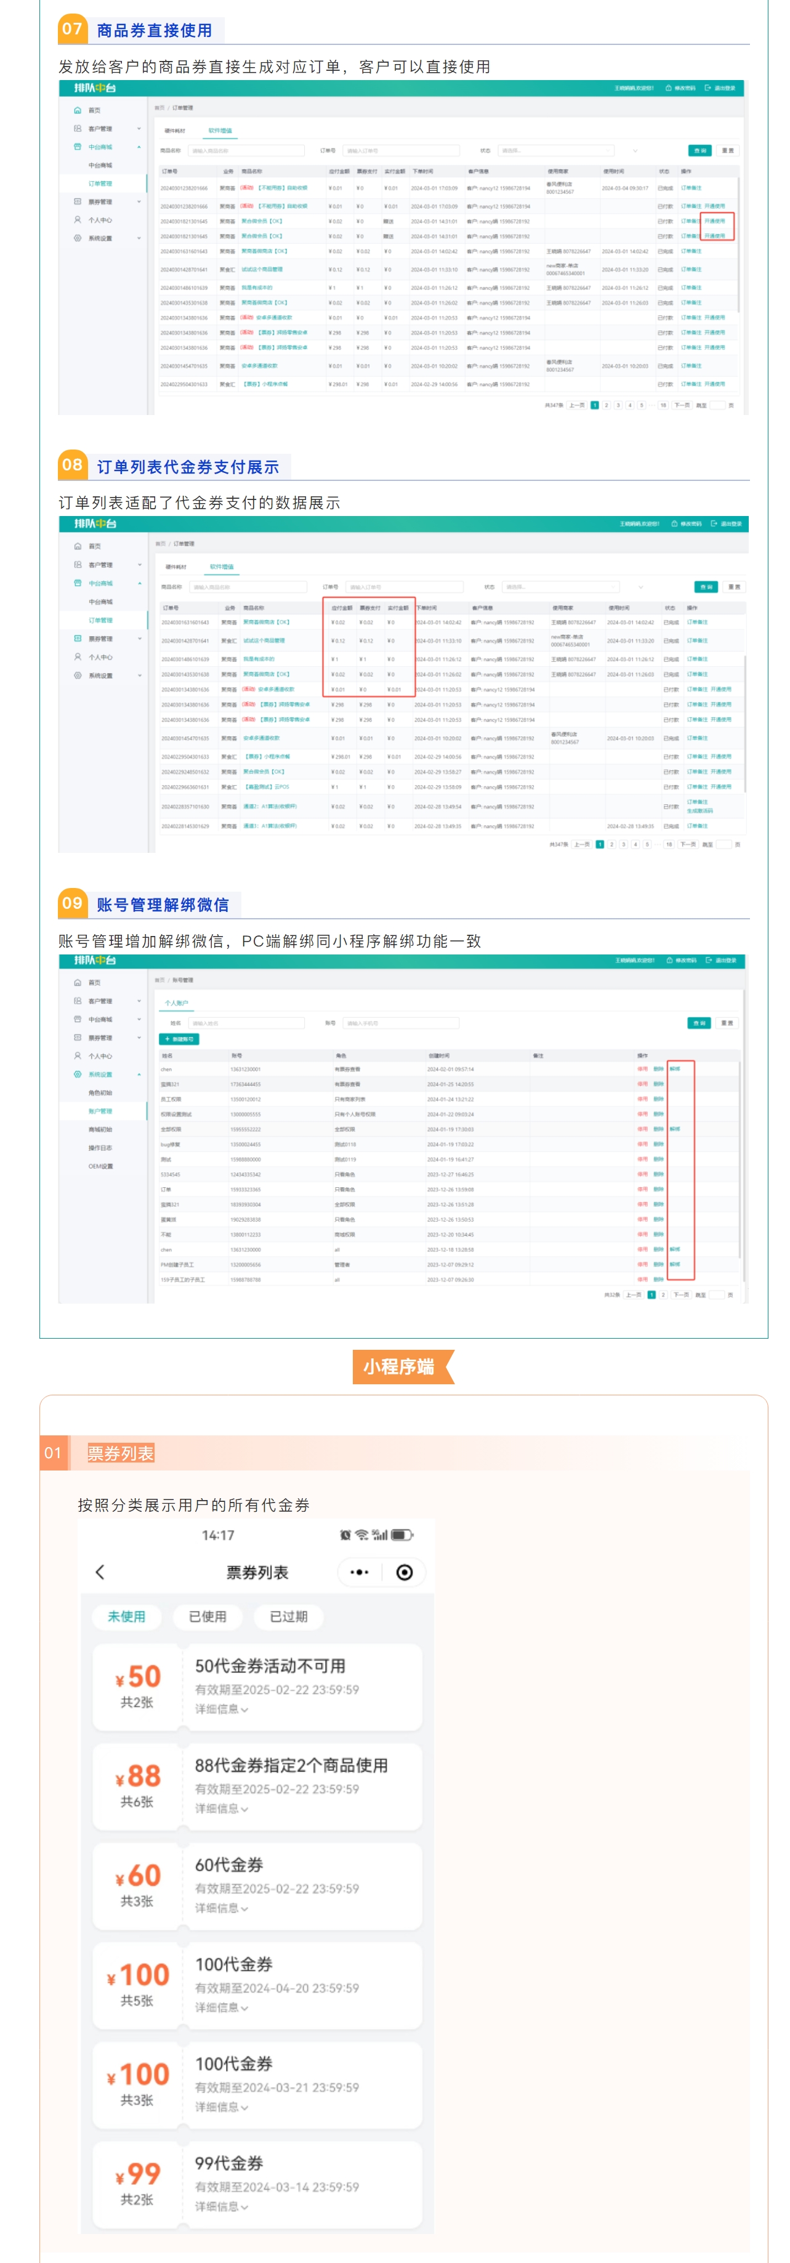Click 退出登录 icon in section 09 header
790x2263 pixels.
coord(708,960)
